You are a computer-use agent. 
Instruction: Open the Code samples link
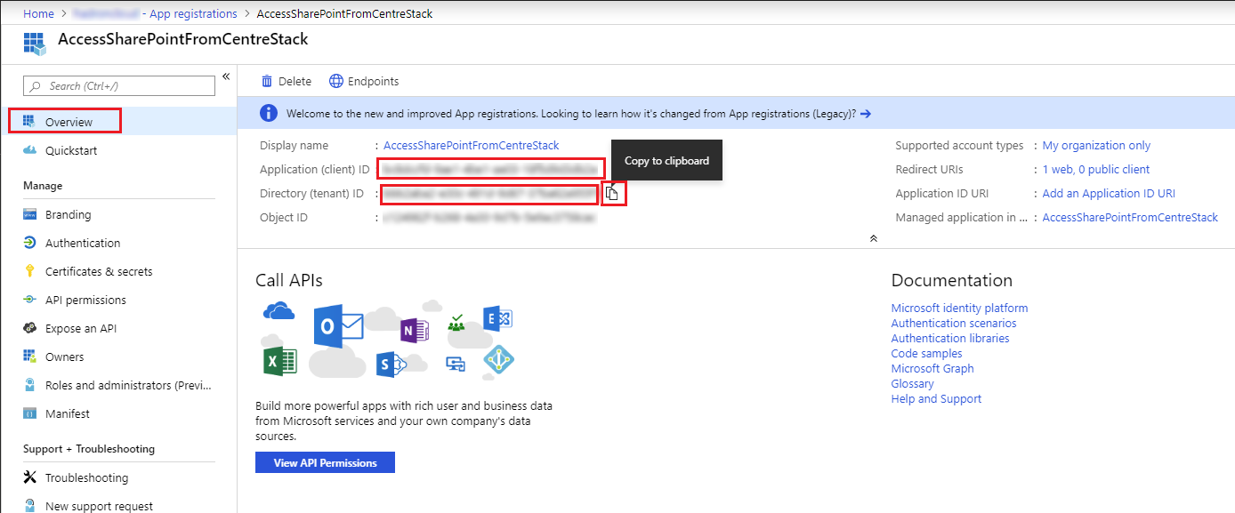click(926, 353)
